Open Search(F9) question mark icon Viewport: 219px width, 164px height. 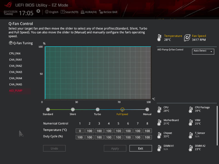tap(63, 12)
